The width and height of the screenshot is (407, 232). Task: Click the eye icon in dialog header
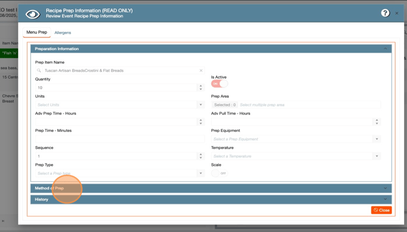click(33, 14)
